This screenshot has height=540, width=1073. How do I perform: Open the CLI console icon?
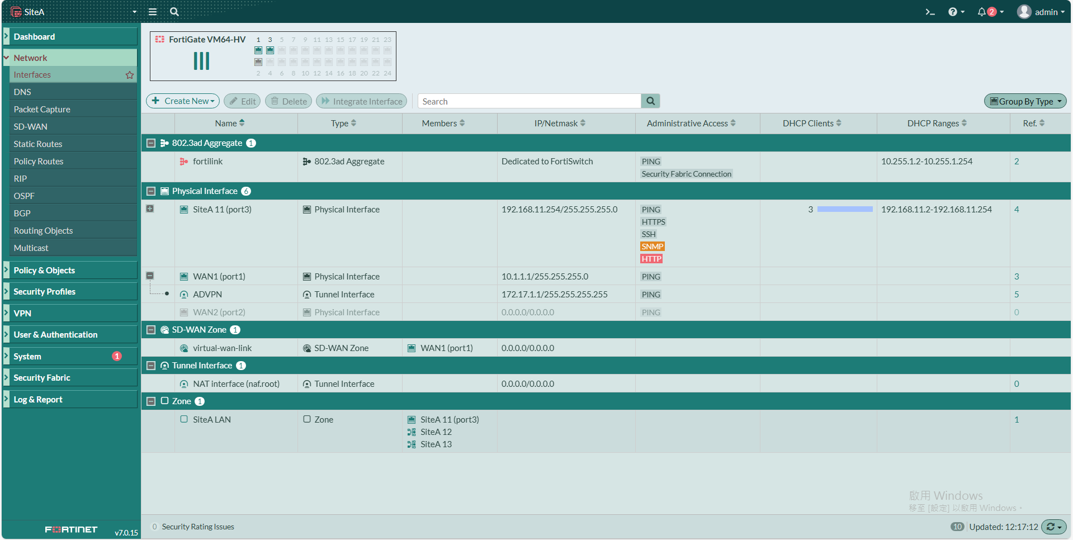coord(930,12)
